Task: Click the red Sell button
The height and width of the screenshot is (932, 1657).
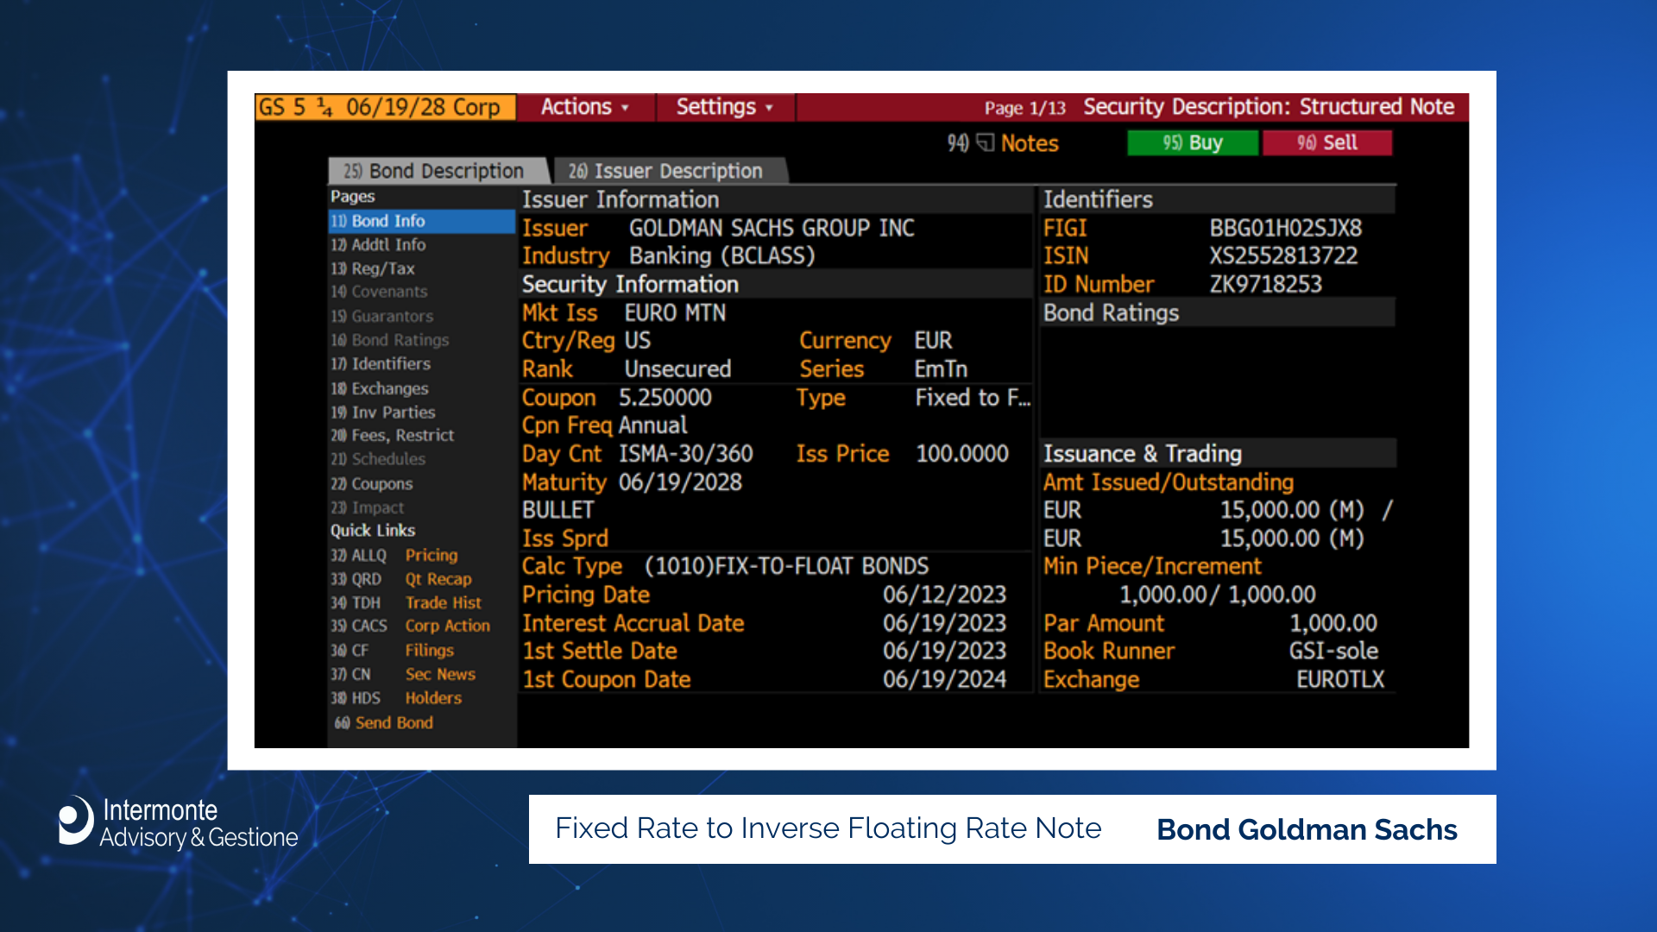Action: pyautogui.click(x=1326, y=142)
